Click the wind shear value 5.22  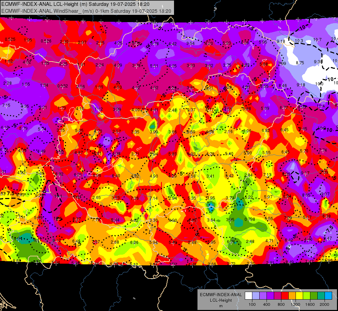coord(249,197)
